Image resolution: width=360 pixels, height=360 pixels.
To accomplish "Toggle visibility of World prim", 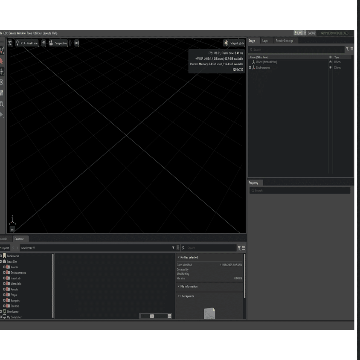I will pos(331,62).
